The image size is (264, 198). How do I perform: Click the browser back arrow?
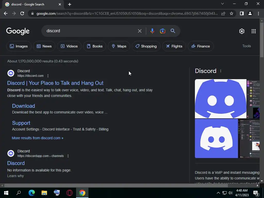click(6, 13)
